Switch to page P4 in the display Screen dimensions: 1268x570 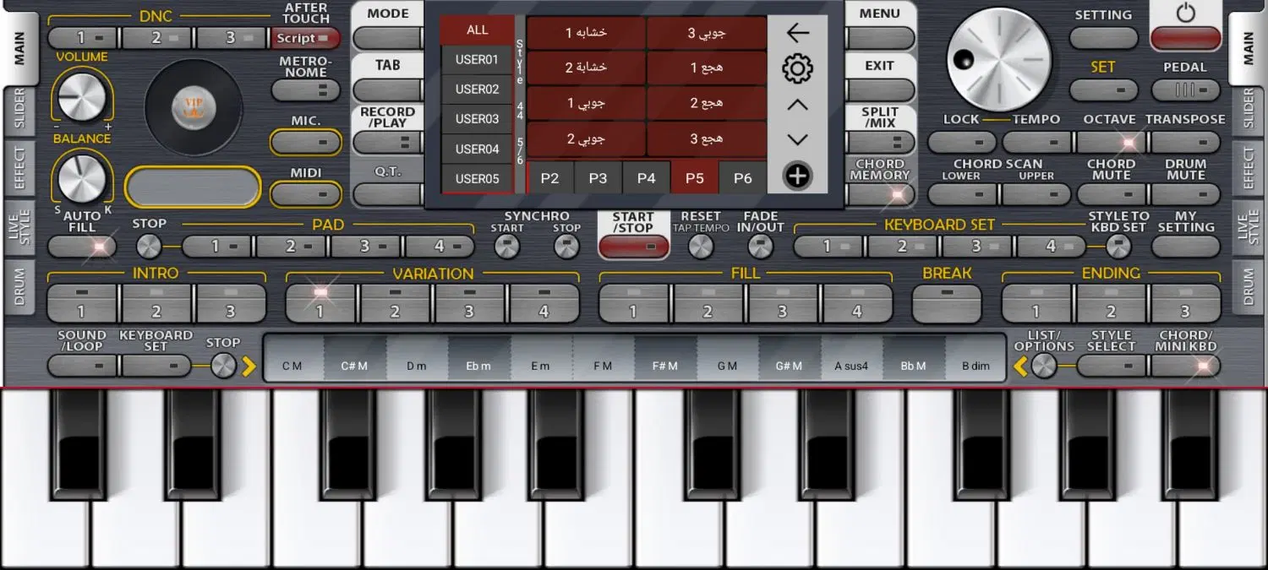click(647, 178)
